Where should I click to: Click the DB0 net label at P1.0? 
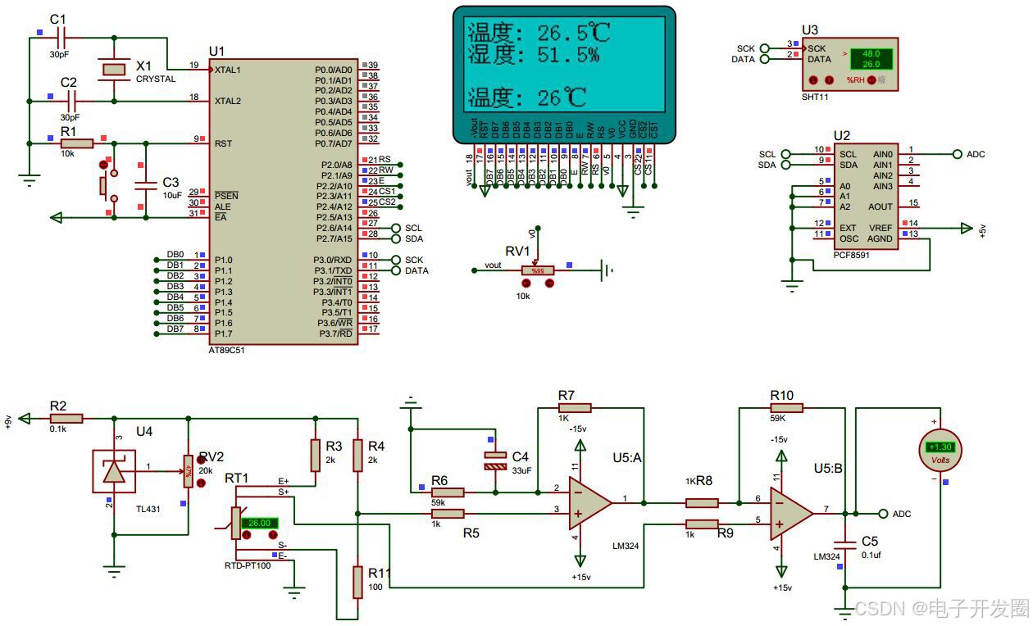click(x=175, y=254)
